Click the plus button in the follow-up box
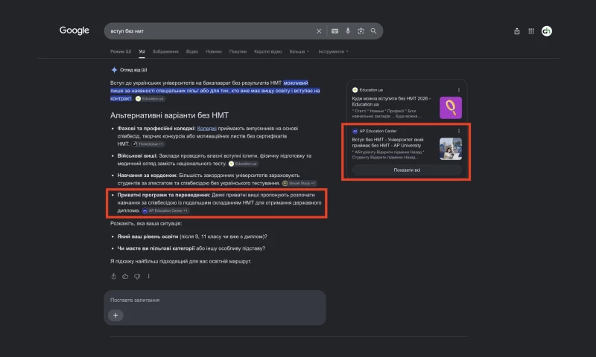Viewport: 596px width, 357px height. click(115, 315)
